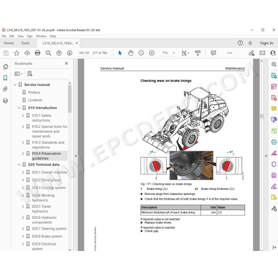This screenshot has height=278, width=278.
Task: Print the document using printer icon
Action: pos(38,53)
